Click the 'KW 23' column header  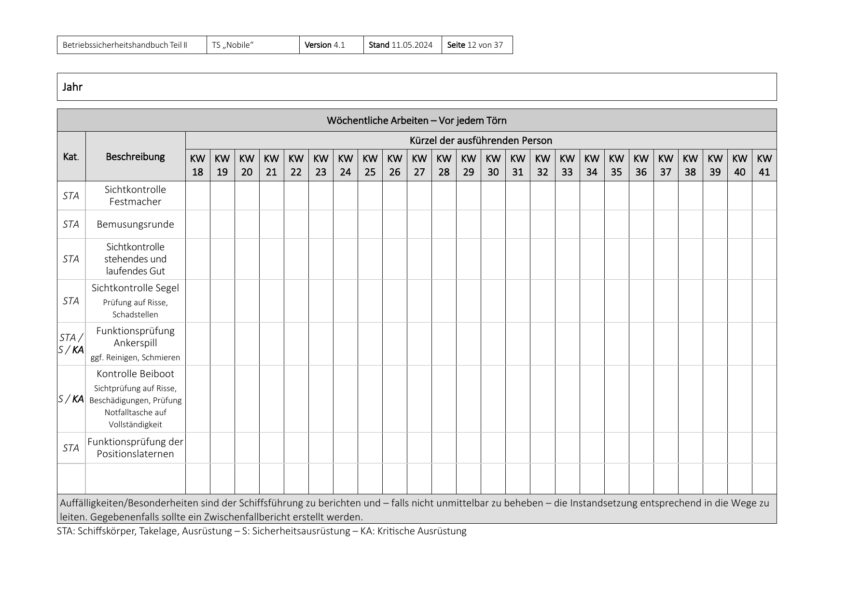(321, 165)
